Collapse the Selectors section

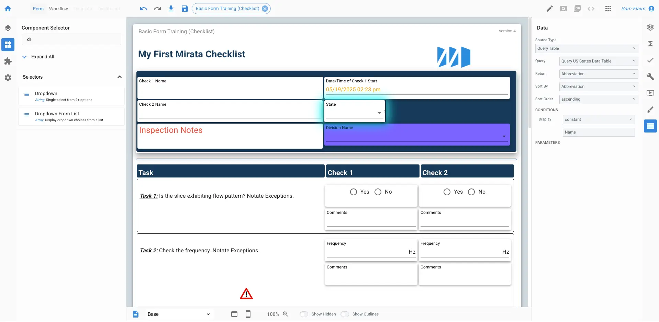point(119,77)
